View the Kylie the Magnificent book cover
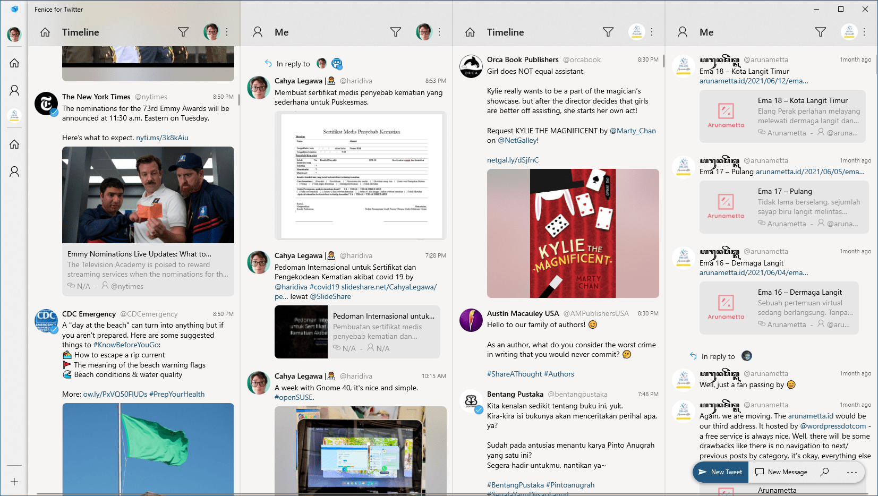Screen dimensions: 878x496 (573, 233)
